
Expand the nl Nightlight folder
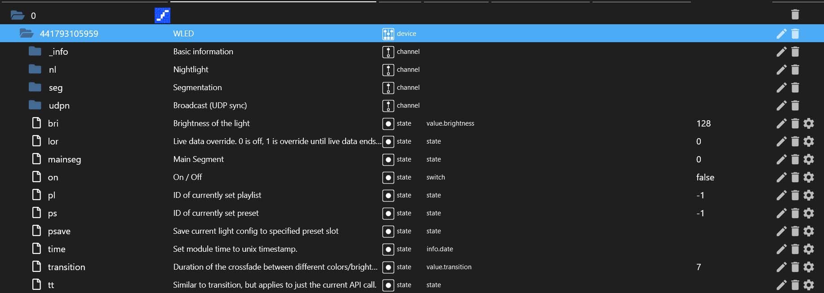click(35, 70)
